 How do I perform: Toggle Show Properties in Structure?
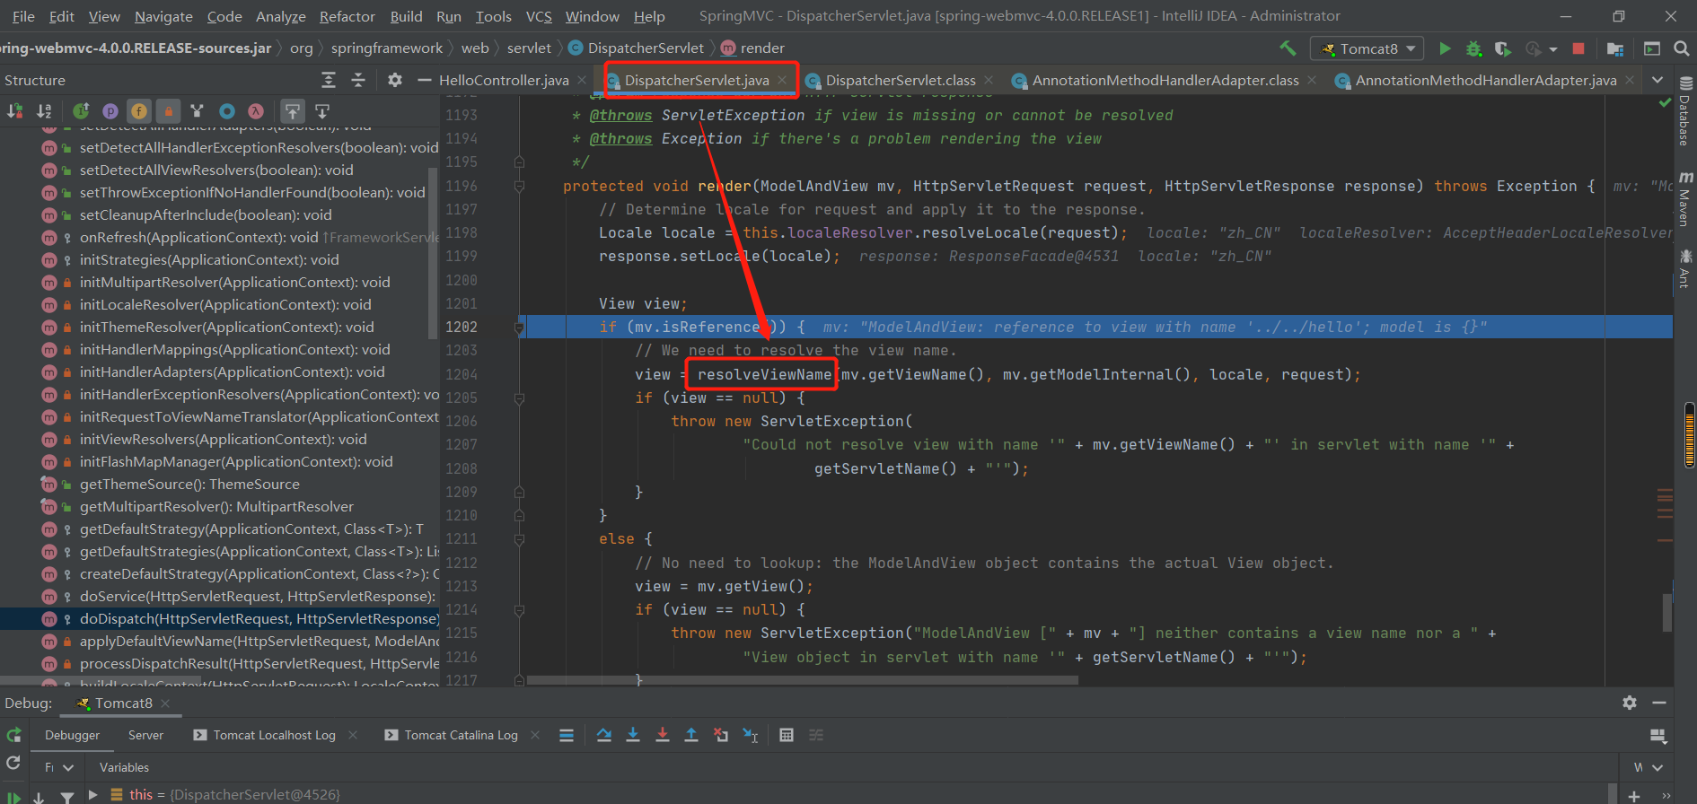(x=110, y=111)
